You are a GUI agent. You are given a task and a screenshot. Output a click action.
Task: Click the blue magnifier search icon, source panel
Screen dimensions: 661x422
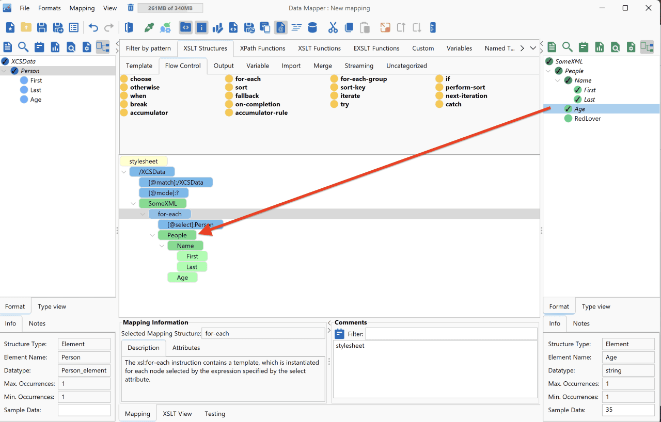coord(23,47)
